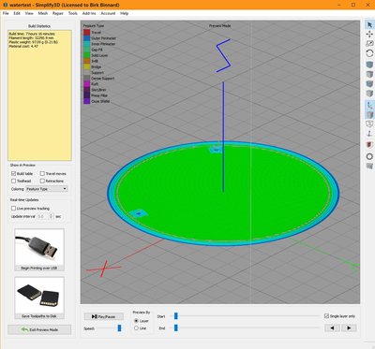The width and height of the screenshot is (375, 349).
Task: Step to next layer with right arrow
Action: pos(349,327)
